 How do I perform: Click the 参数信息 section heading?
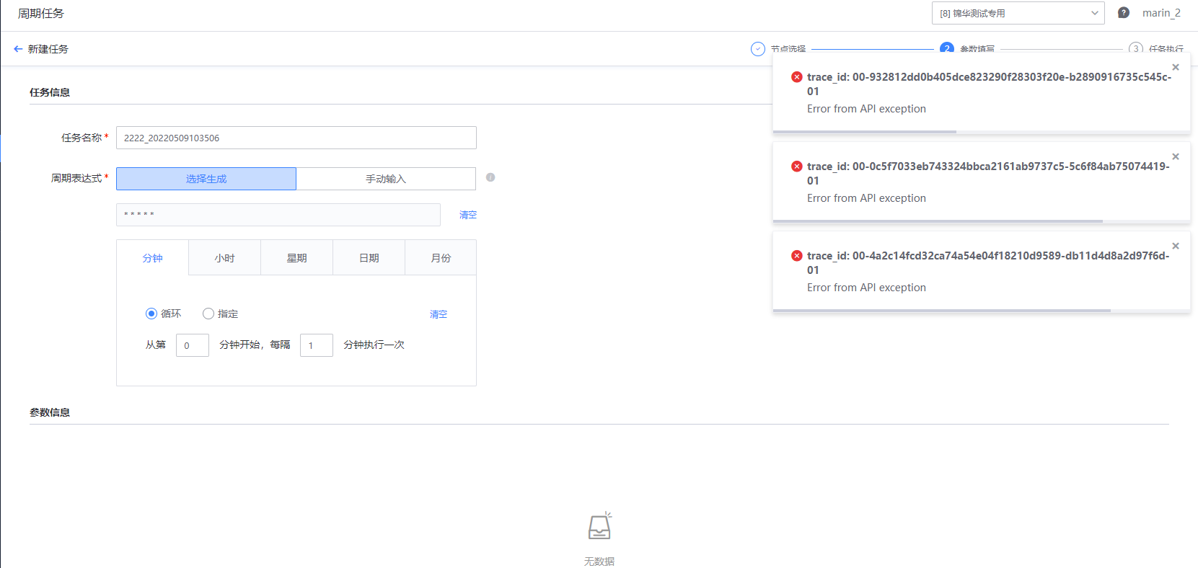coord(50,412)
